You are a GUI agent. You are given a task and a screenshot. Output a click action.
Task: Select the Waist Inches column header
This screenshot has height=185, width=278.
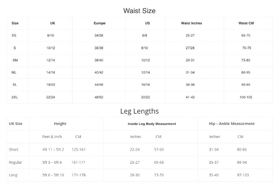(191, 23)
